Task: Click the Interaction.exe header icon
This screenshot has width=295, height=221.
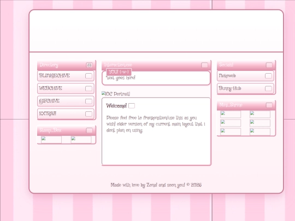Action: point(204,65)
